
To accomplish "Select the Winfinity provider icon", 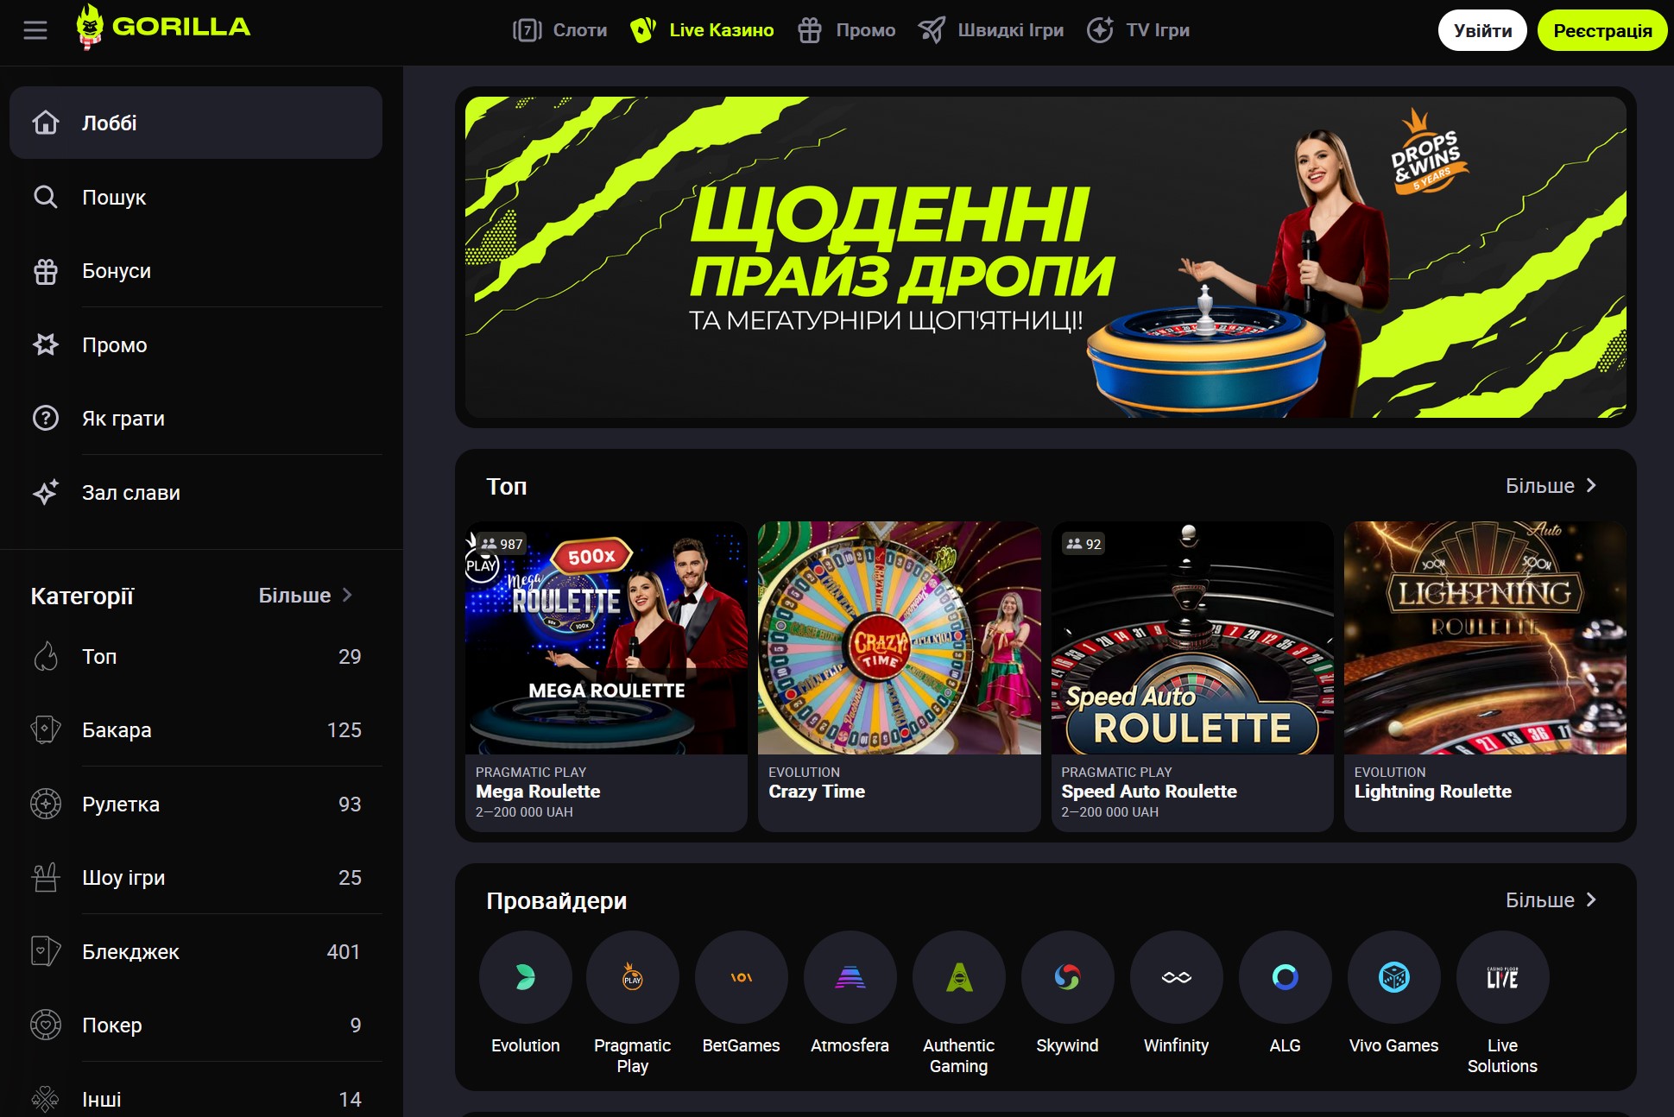I will point(1176,977).
